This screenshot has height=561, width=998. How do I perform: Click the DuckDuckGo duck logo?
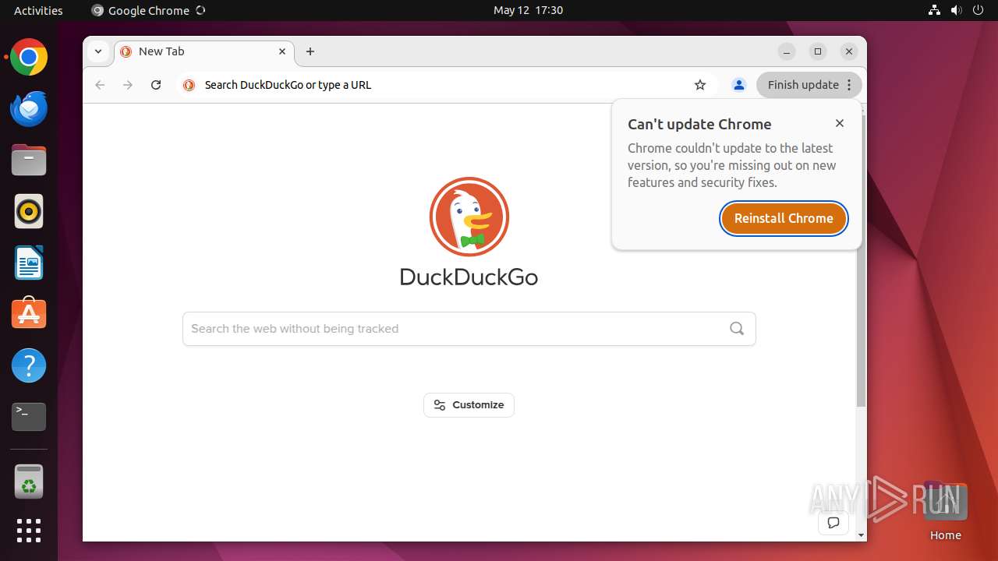coord(469,217)
